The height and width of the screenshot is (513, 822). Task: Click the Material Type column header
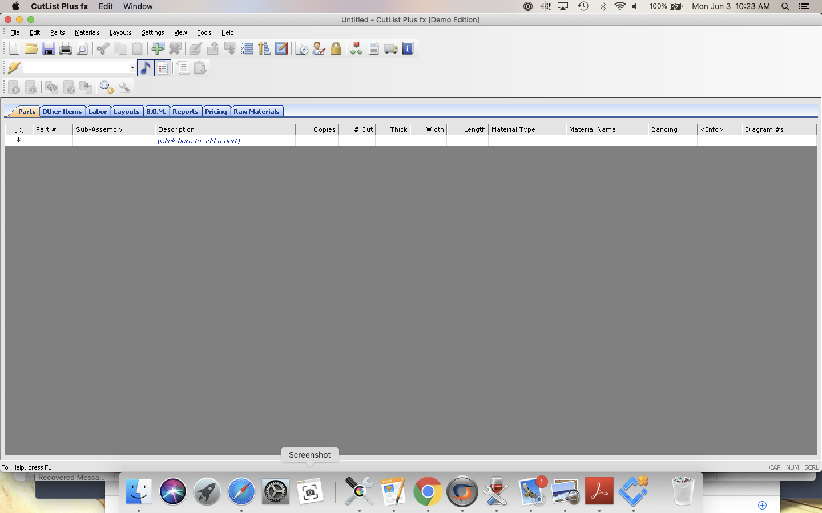coord(527,129)
